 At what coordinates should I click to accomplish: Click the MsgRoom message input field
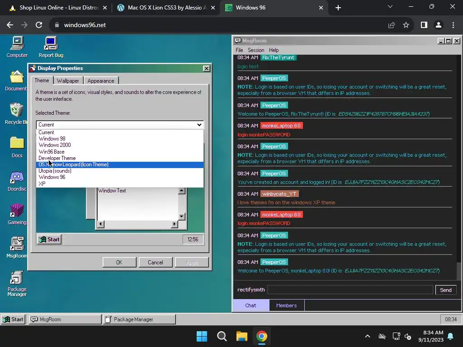[350, 290]
